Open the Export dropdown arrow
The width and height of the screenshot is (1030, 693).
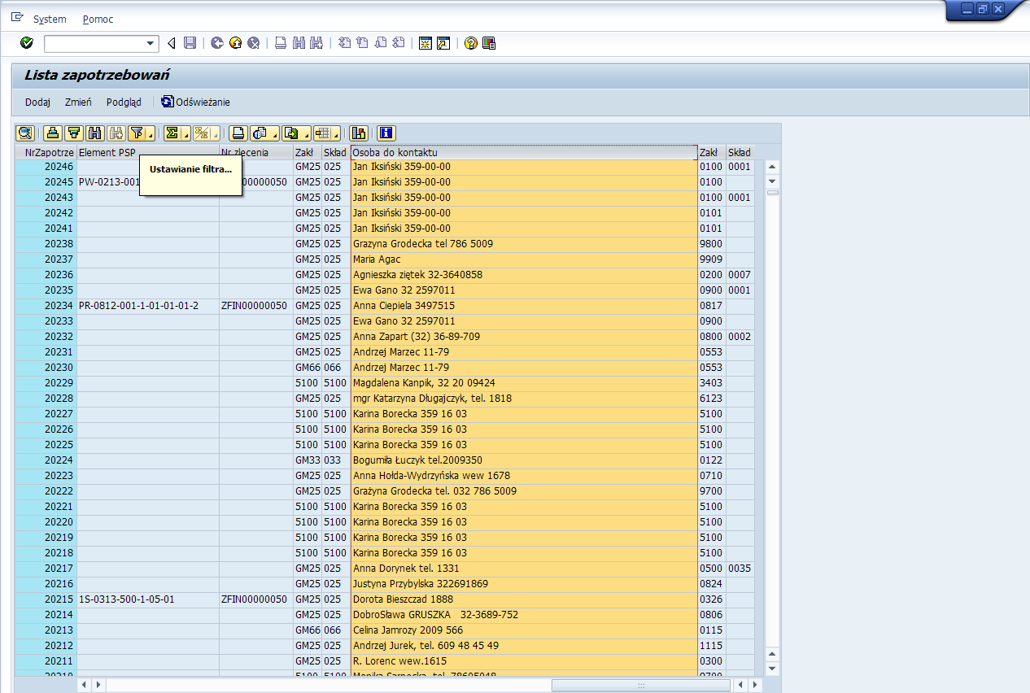(x=305, y=134)
